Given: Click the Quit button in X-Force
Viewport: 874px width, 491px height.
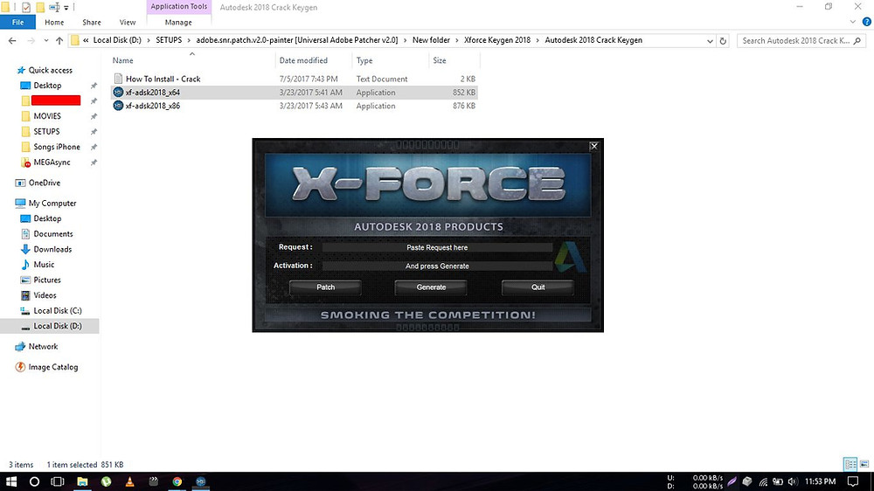Looking at the screenshot, I should click(x=538, y=287).
